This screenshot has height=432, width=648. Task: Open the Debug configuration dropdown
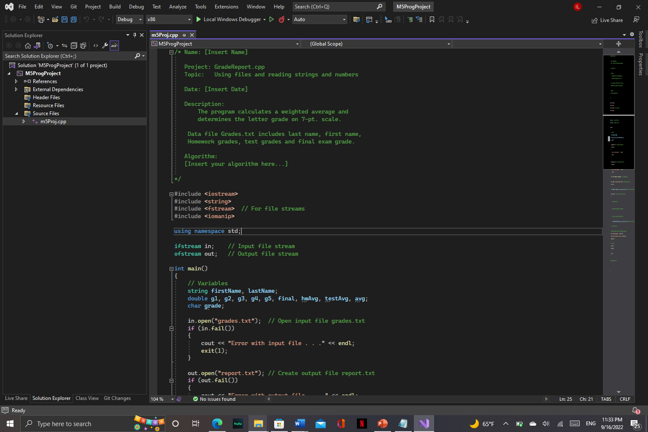(x=130, y=19)
